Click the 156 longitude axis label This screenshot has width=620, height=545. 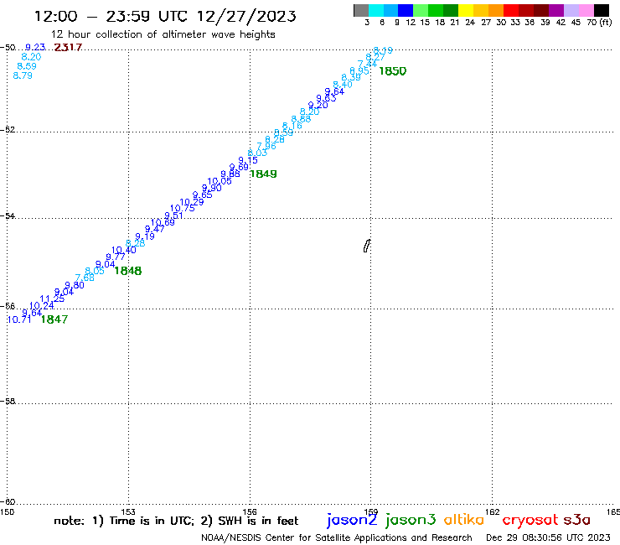click(x=250, y=512)
